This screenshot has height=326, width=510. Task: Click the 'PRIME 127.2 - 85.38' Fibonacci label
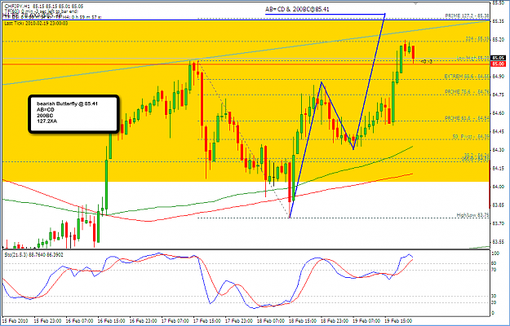pyautogui.click(x=467, y=15)
